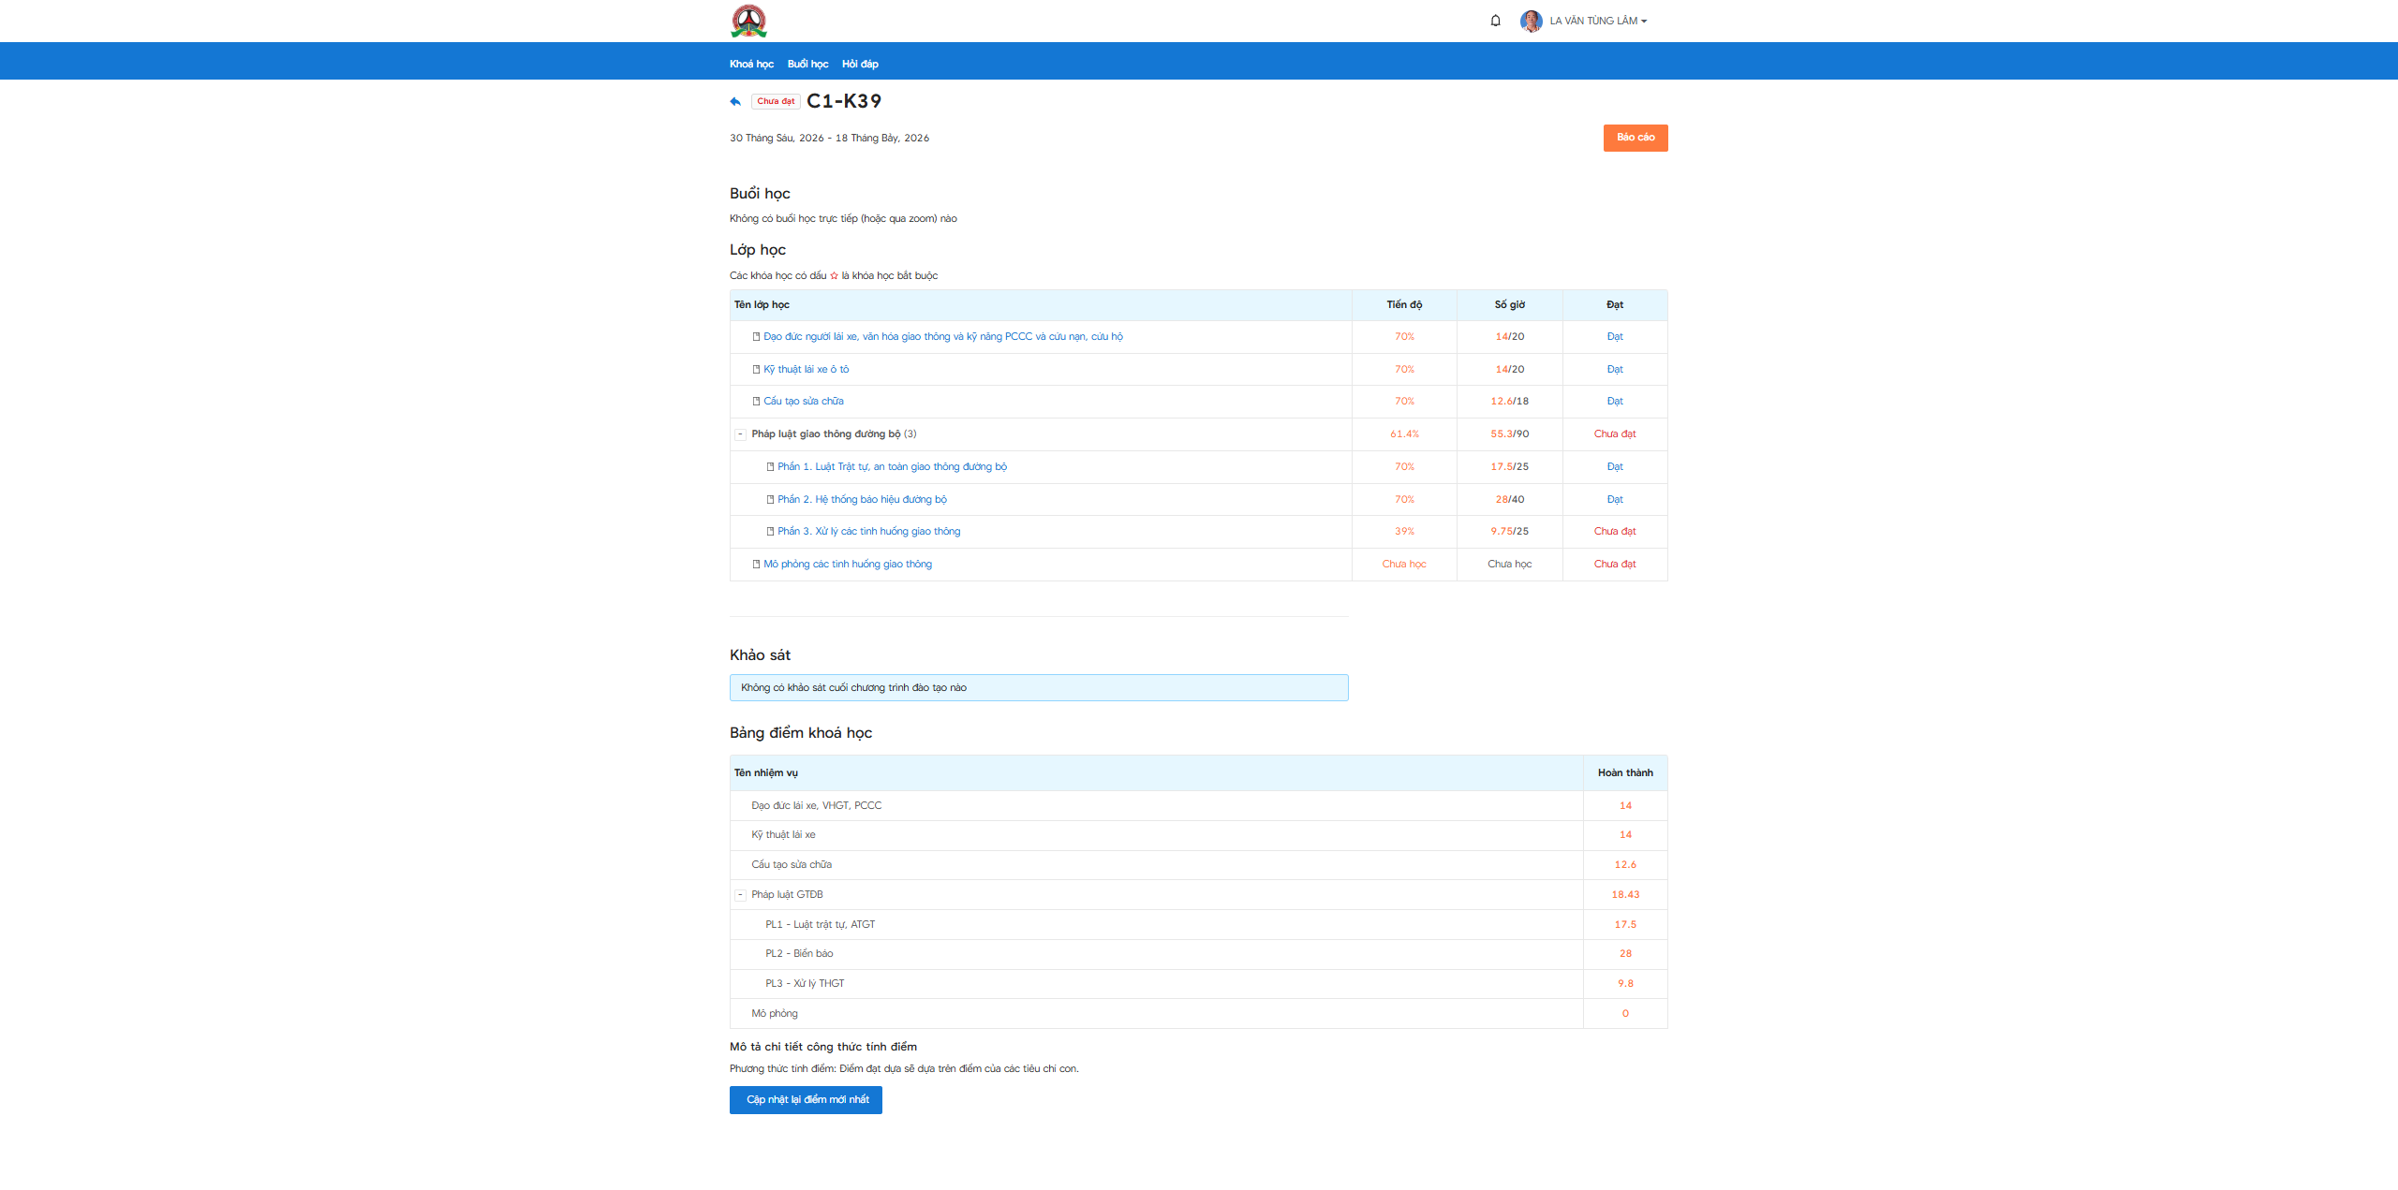
Task: Click the Kỹ thuật lái xe grade row
Action: point(1199,835)
